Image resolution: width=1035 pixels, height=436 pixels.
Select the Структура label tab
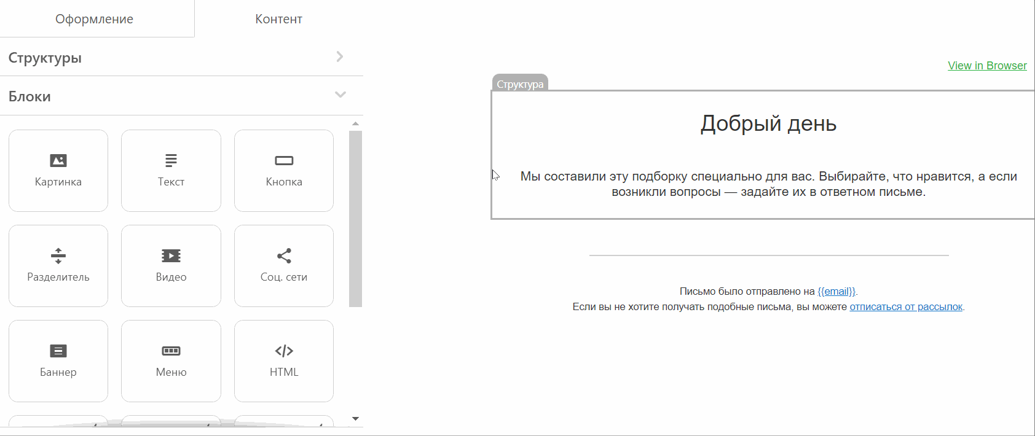[520, 84]
